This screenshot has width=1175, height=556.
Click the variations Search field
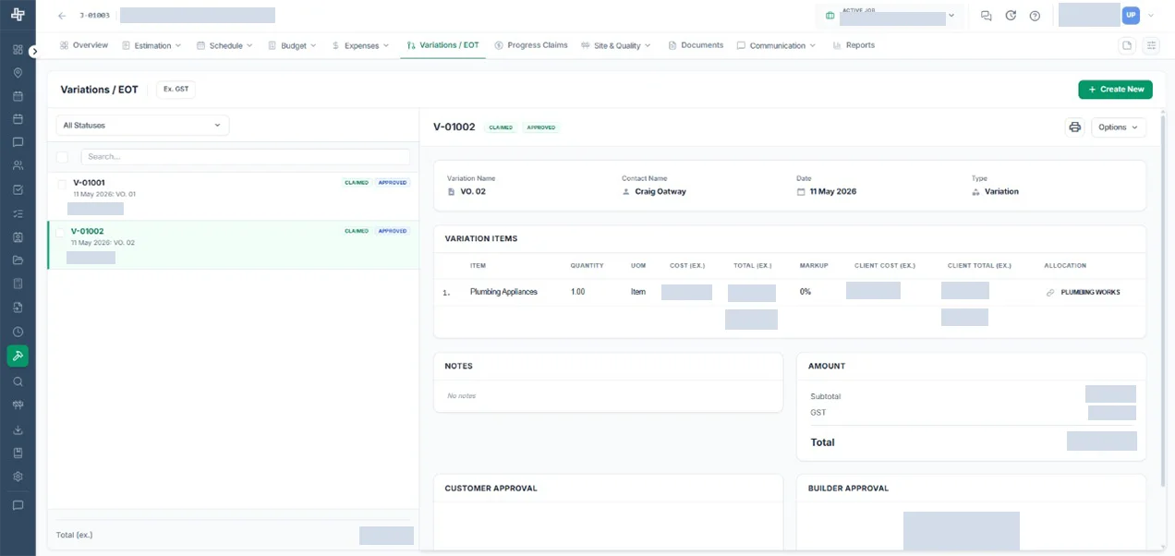[246, 157]
